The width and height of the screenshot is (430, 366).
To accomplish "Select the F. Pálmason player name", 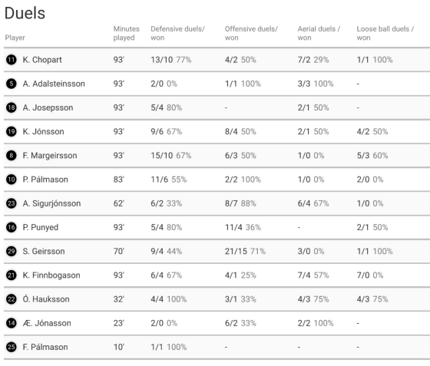I will coord(45,347).
